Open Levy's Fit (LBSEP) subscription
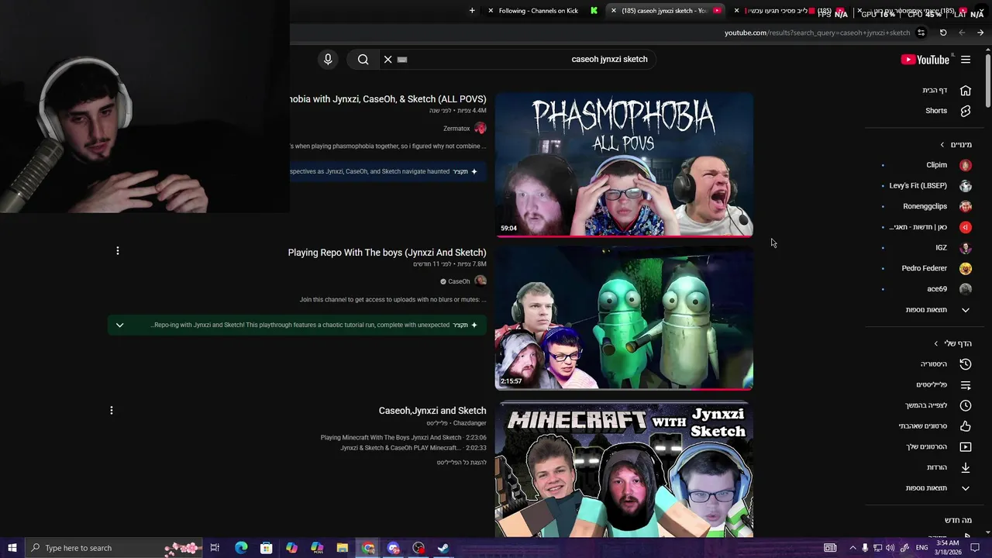 tap(918, 186)
